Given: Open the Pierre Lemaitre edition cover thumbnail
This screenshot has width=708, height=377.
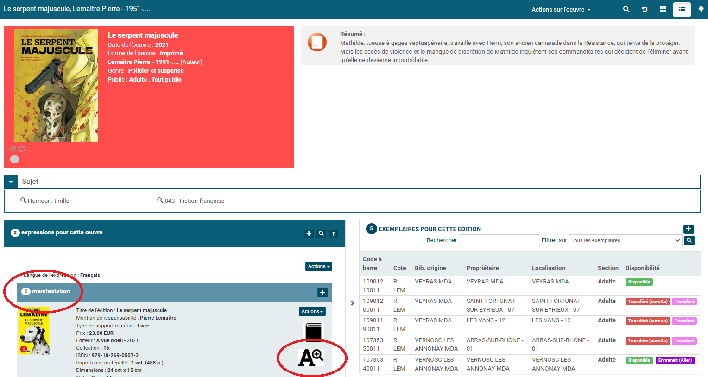Looking at the screenshot, I should 33,332.
